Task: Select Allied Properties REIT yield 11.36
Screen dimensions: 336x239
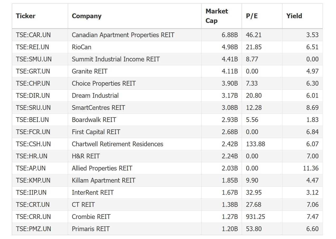Action: (311, 168)
